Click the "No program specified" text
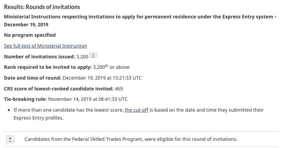 pyautogui.click(x=30, y=35)
